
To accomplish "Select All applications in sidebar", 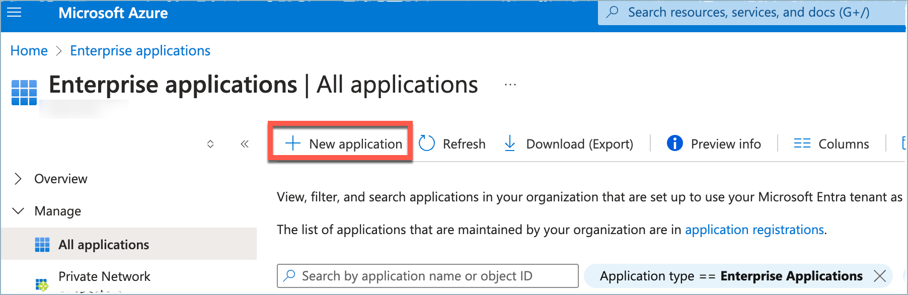I will pos(129,244).
